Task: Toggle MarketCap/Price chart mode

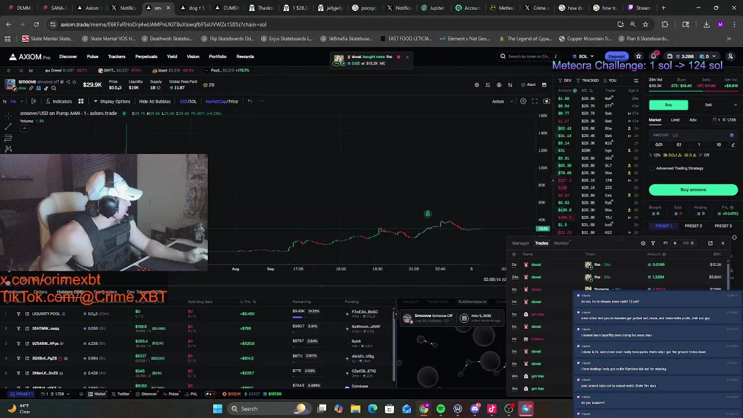Action: click(x=222, y=102)
